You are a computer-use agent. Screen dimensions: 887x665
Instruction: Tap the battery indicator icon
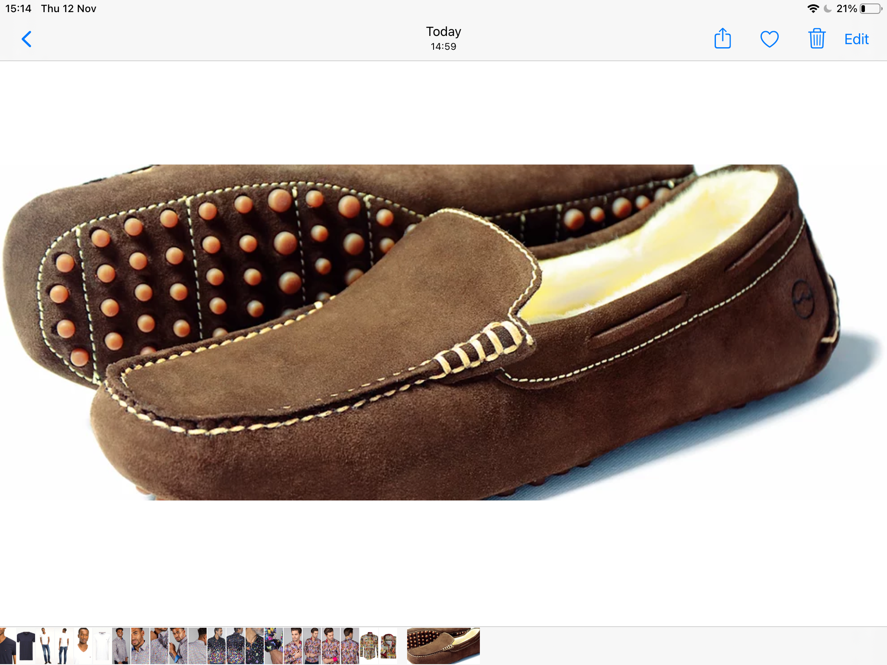tap(871, 9)
